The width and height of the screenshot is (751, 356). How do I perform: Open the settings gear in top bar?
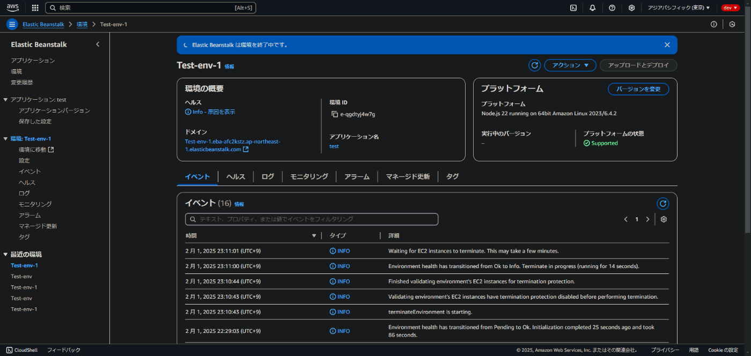(x=631, y=8)
